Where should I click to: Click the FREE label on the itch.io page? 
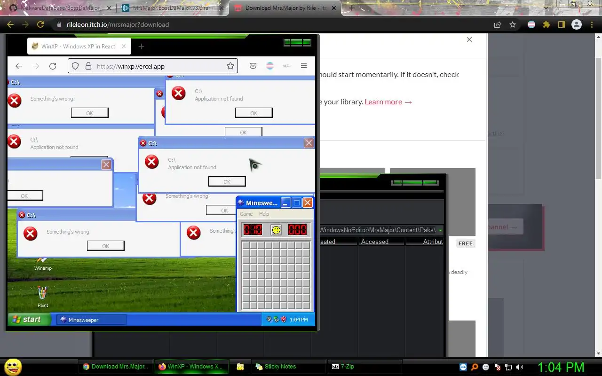466,243
